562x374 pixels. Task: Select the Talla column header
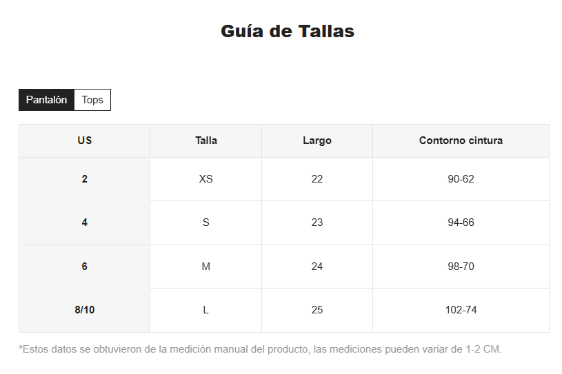[x=206, y=141]
